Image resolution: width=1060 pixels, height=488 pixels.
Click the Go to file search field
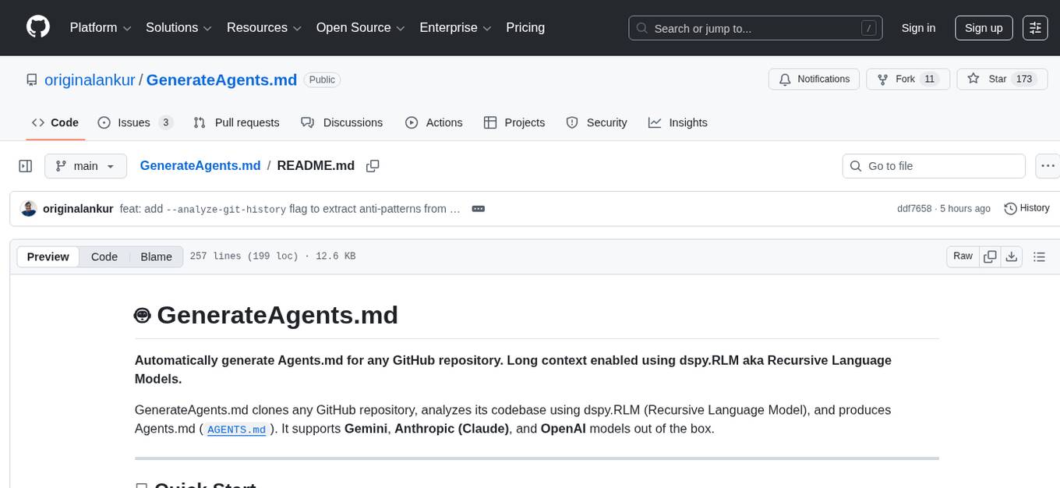point(933,165)
